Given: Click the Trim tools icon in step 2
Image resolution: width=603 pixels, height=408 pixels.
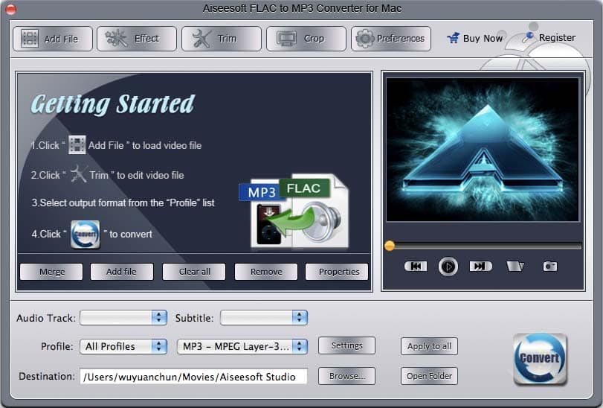Looking at the screenshot, I should pyautogui.click(x=79, y=174).
